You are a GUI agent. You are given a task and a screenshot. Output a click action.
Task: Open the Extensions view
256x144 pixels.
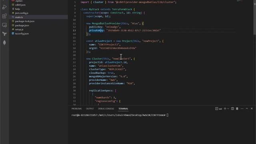[x=4, y=16]
